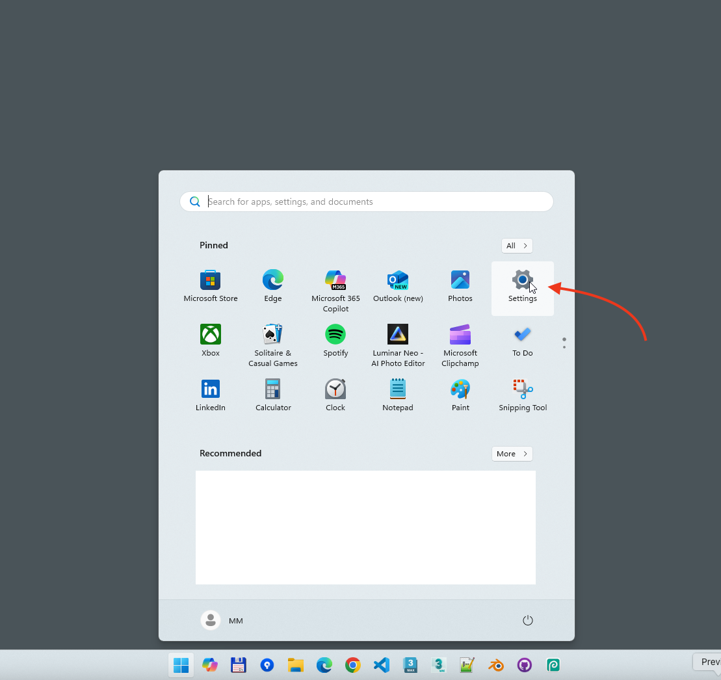Click the pinned apps page indicator dots
Screen dimensions: 721x680
tap(564, 343)
